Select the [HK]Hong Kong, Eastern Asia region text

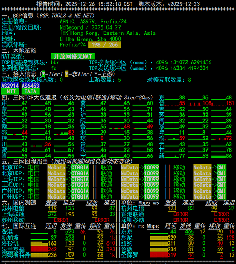tap(107, 33)
